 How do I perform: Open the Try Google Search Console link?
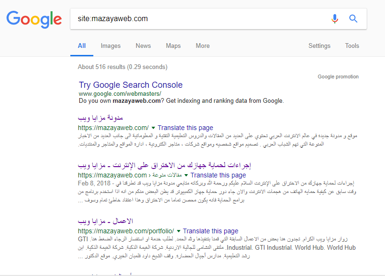click(131, 85)
